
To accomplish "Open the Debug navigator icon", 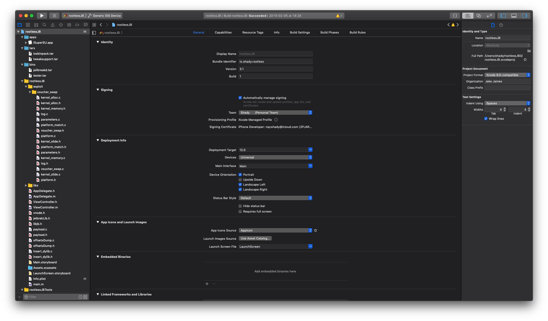I will pyautogui.click(x=69, y=25).
